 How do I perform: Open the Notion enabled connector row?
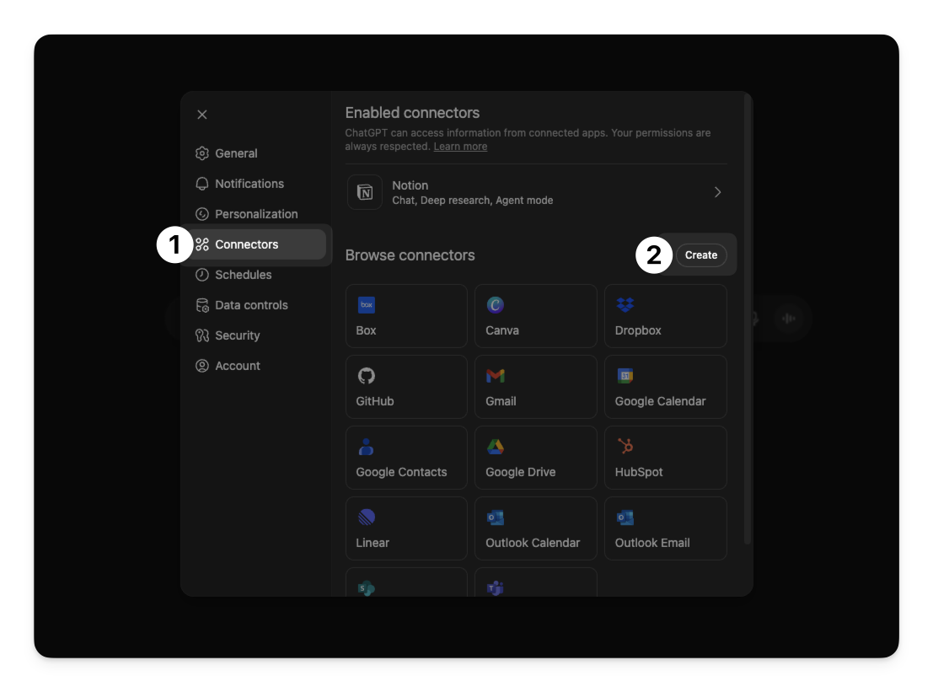535,192
